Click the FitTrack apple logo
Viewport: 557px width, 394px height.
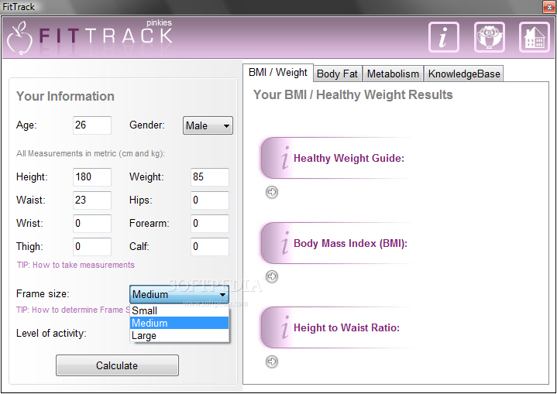point(19,38)
